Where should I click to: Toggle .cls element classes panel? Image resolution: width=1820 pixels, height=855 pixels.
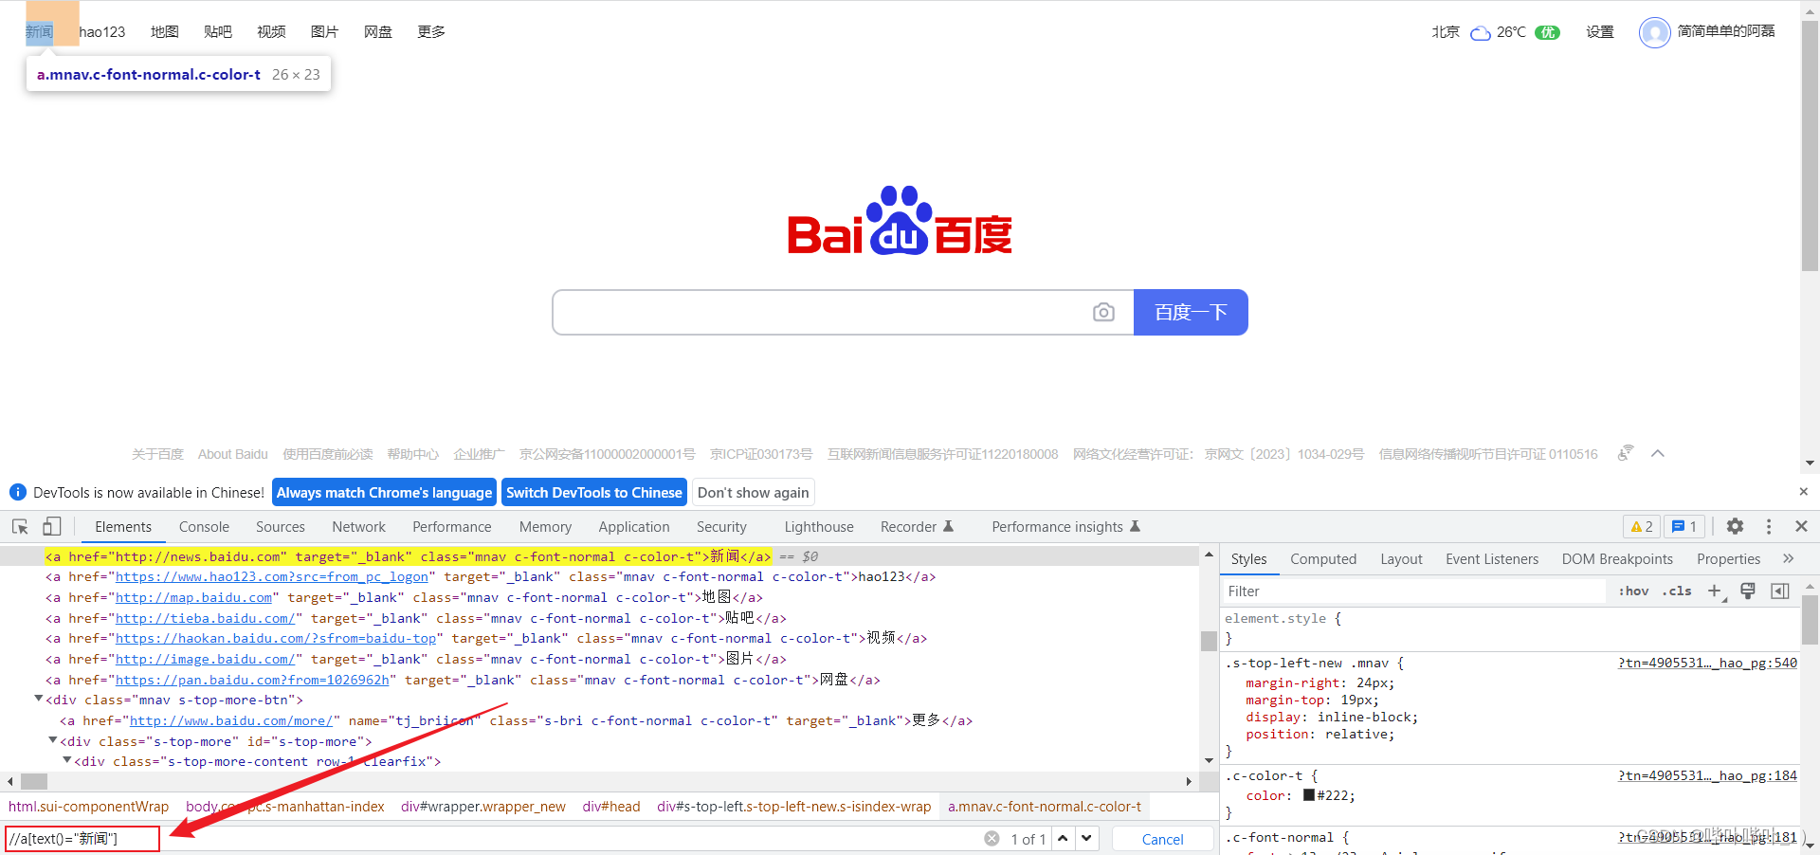(1677, 591)
